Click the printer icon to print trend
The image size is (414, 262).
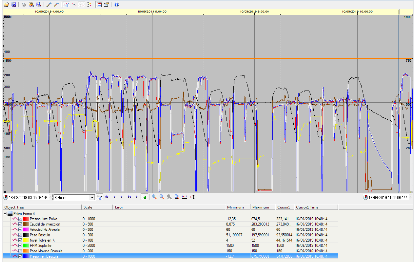pyautogui.click(x=24, y=5)
